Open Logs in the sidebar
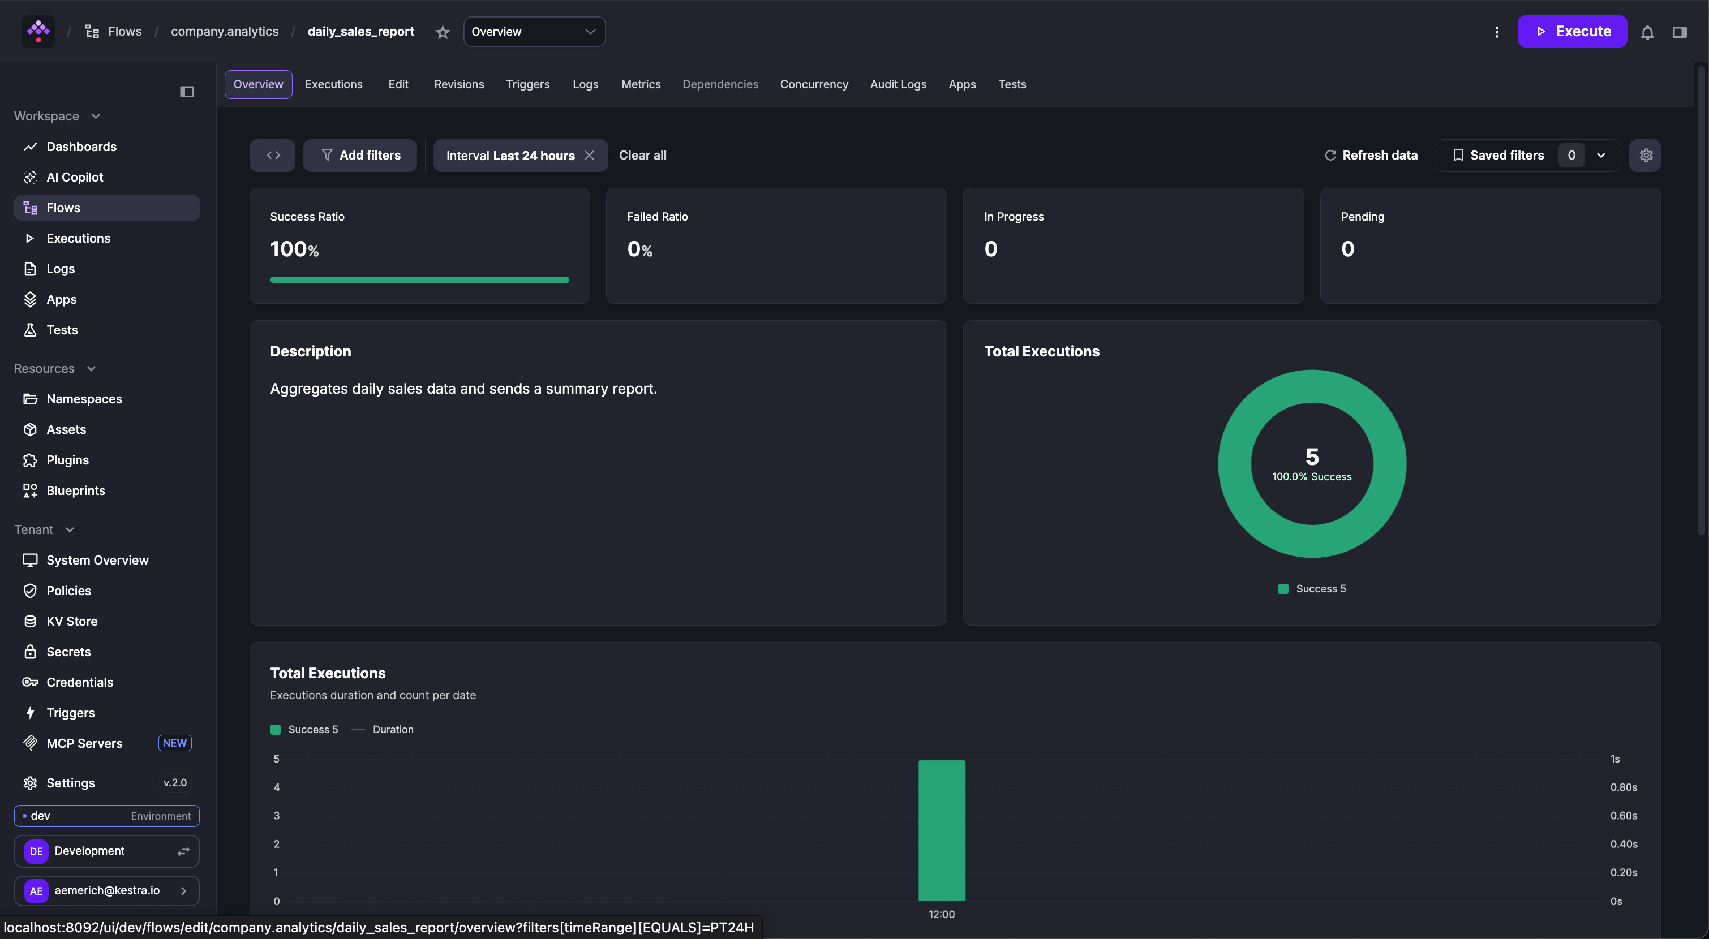Image resolution: width=1709 pixels, height=939 pixels. [106, 269]
